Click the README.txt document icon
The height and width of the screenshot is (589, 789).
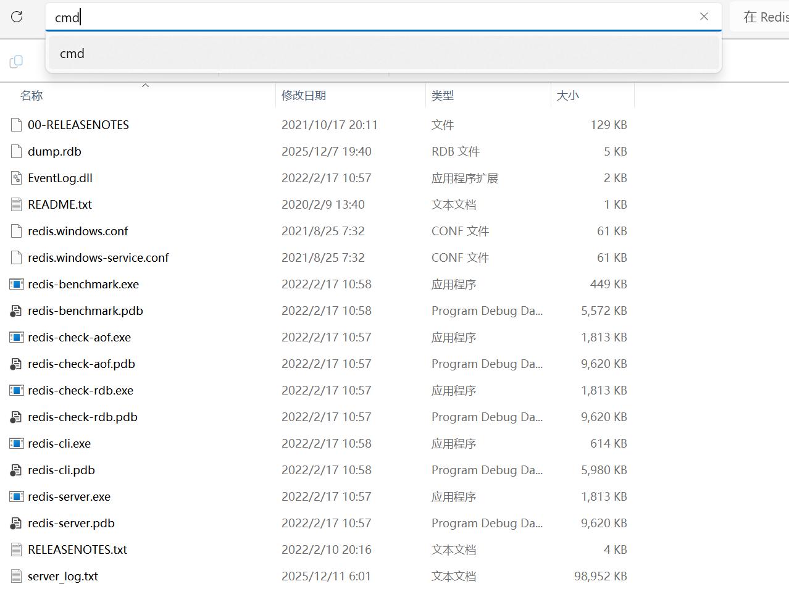pyautogui.click(x=17, y=204)
